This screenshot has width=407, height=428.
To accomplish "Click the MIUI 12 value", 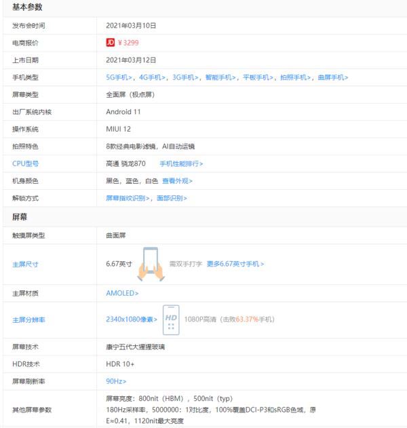I will coord(119,129).
